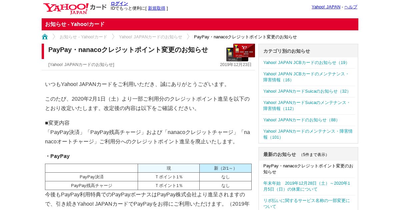This screenshot has height=210, width=400.
Task: Open the ヘルプ link
Action: coord(351,7)
